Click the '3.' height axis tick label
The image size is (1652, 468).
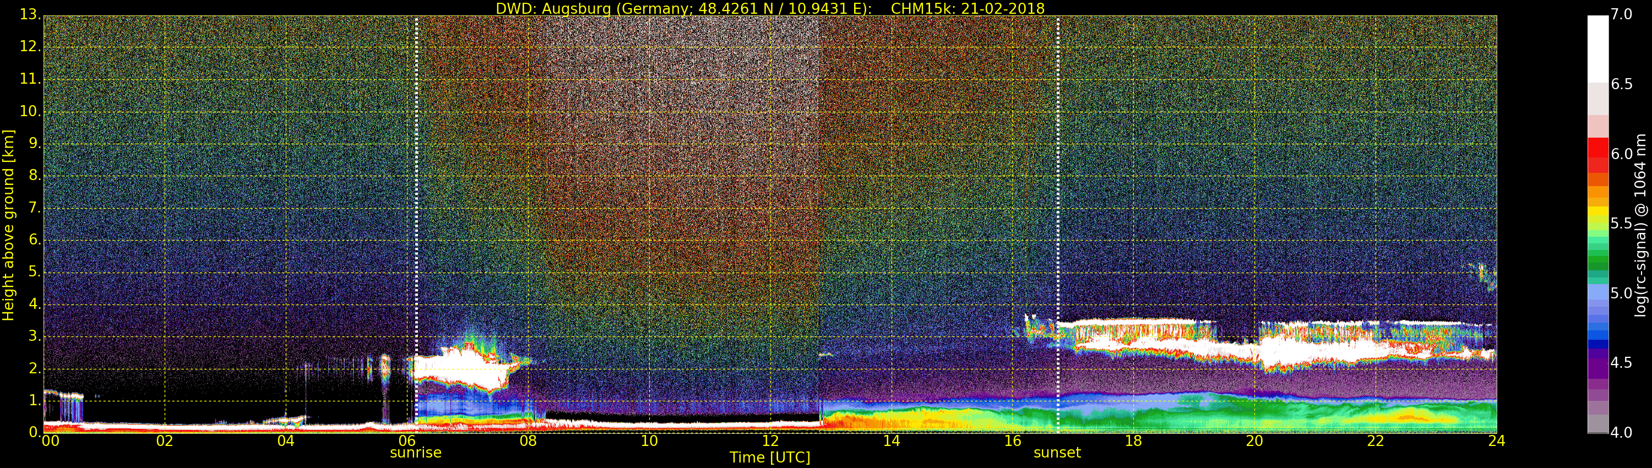point(35,336)
